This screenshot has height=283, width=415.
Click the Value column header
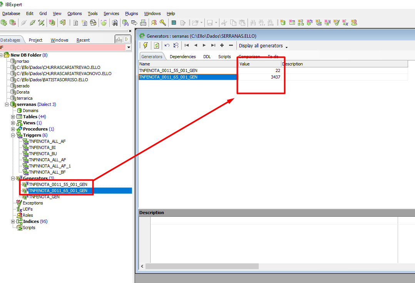coord(259,64)
